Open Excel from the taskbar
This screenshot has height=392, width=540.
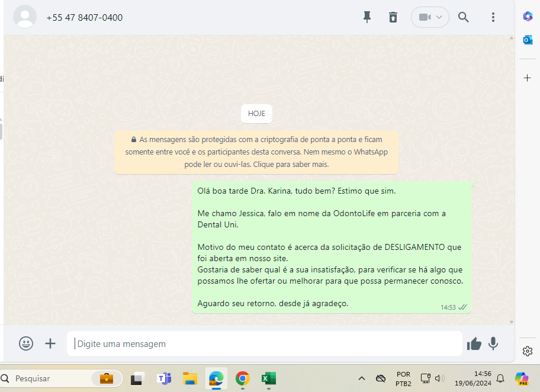pos(269,378)
